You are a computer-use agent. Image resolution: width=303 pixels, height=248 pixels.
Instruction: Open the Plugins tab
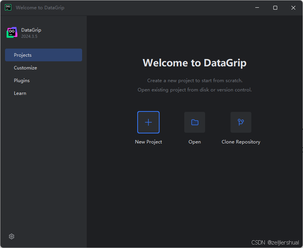coord(44,80)
